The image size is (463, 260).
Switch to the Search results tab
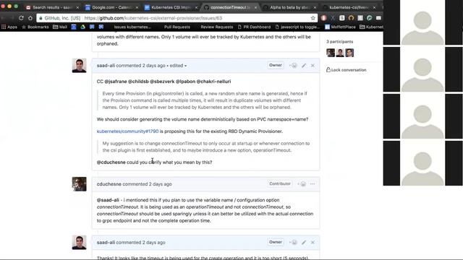point(52,7)
